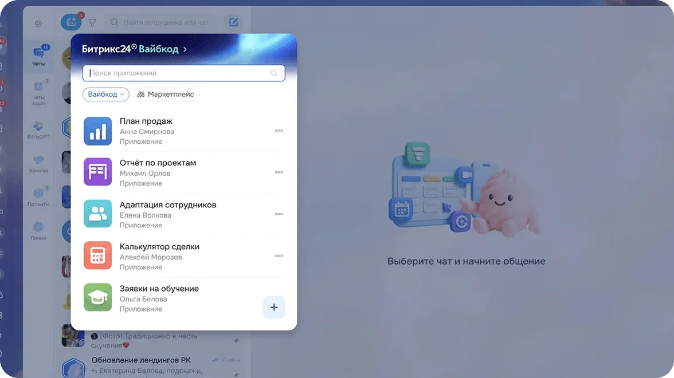The width and height of the screenshot is (674, 378).
Task: Click the author name Анна Смирнова
Action: 147,132
